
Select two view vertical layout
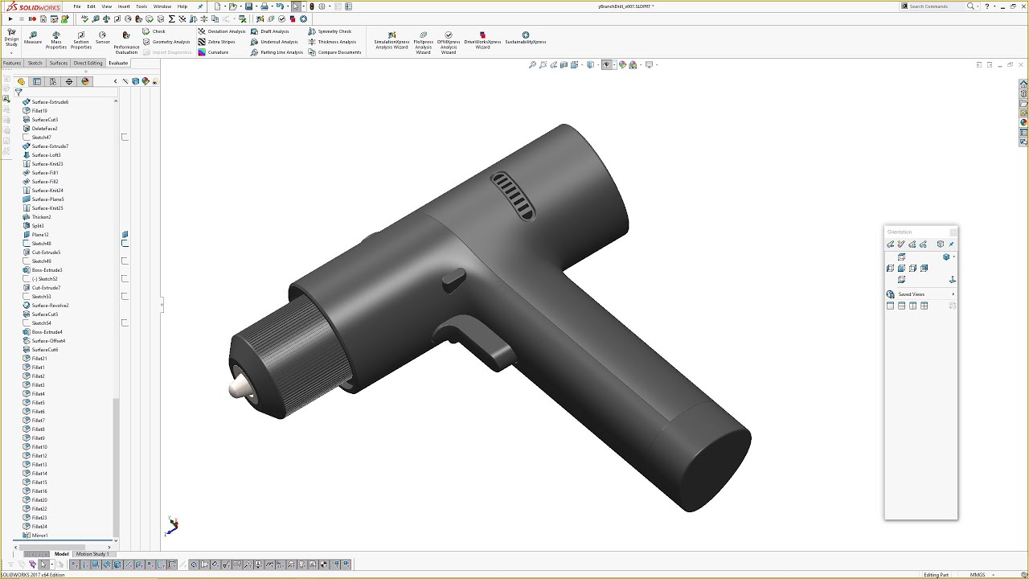(912, 306)
